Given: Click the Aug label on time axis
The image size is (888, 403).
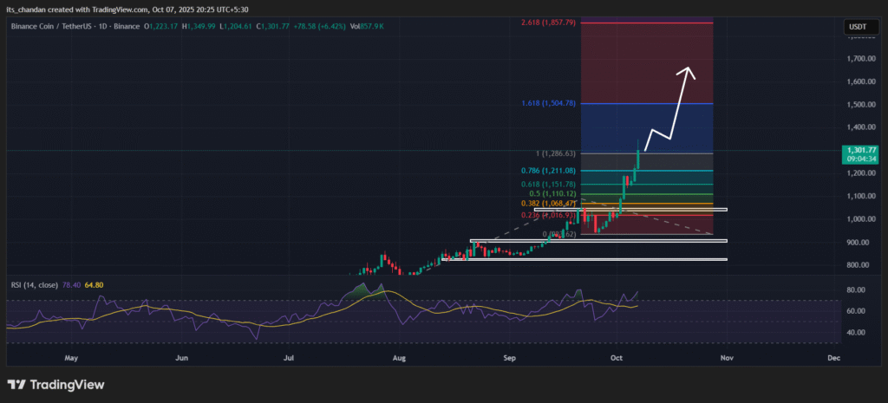Looking at the screenshot, I should (399, 356).
